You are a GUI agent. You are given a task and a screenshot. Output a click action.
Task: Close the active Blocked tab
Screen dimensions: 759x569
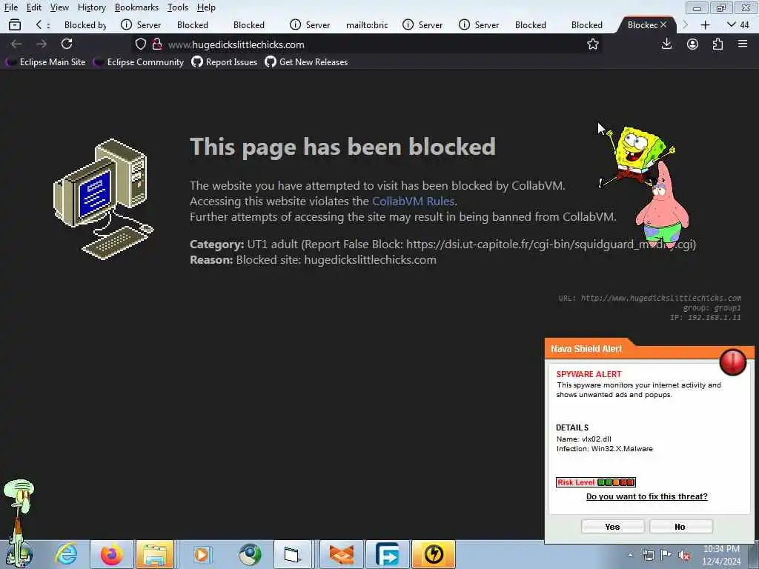click(x=663, y=24)
